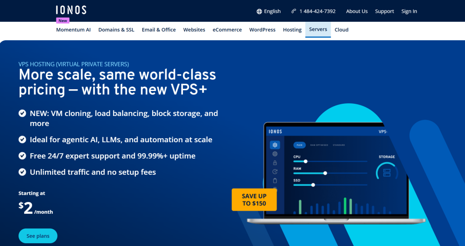Click the IONOS logo
This screenshot has height=246, width=465.
coord(71,10)
